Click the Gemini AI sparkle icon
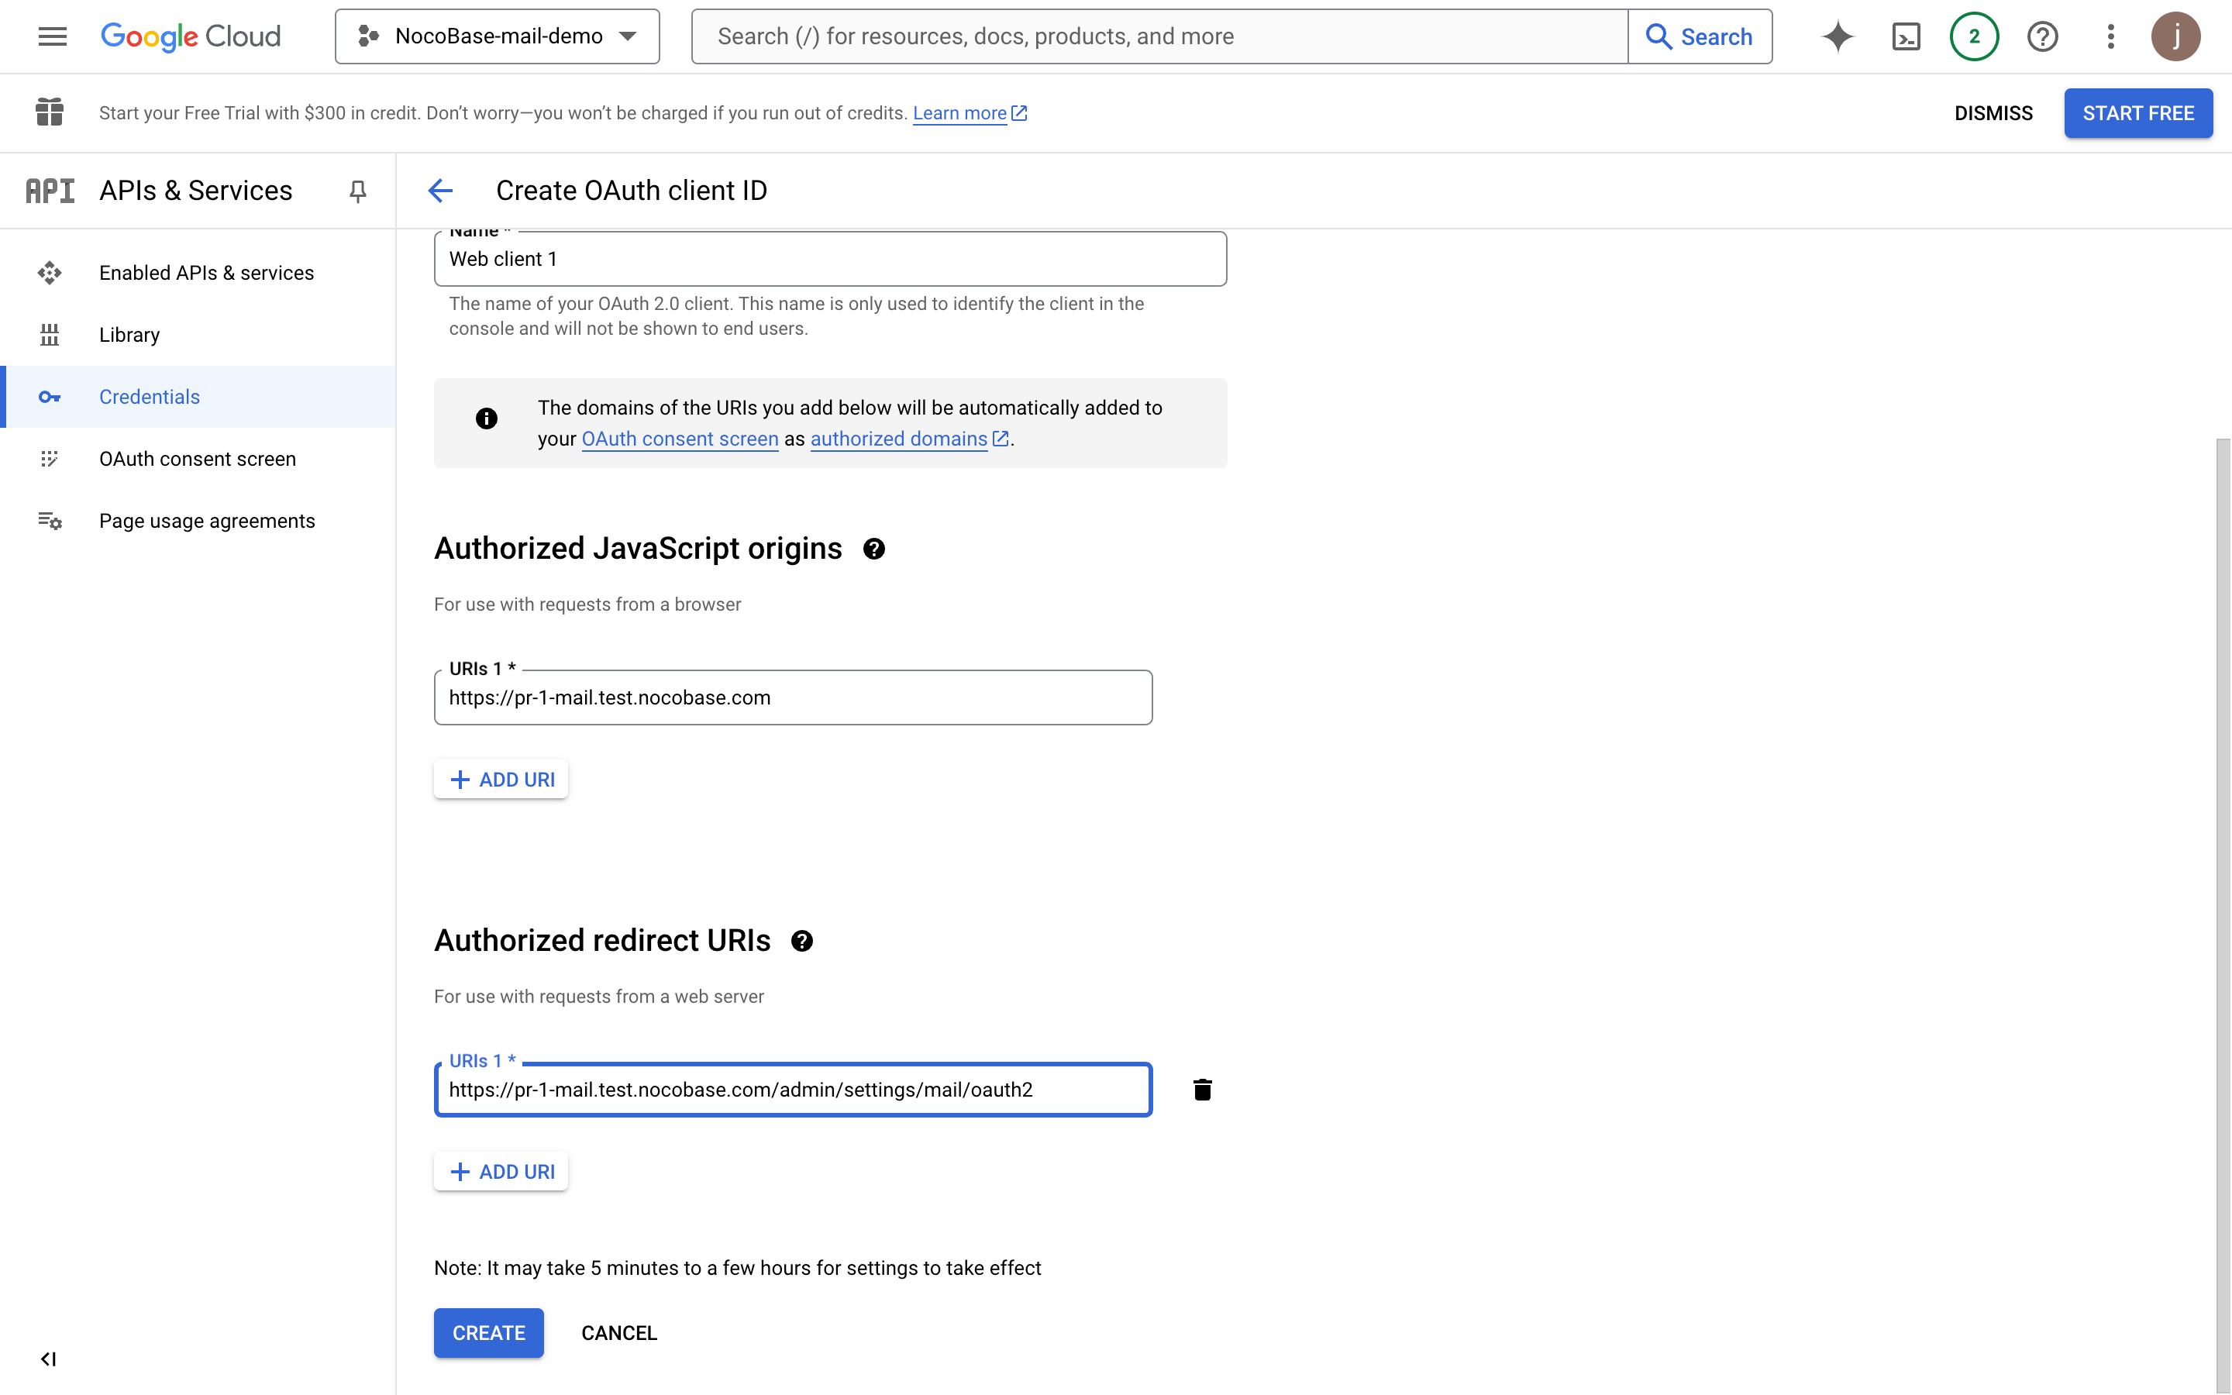This screenshot has width=2232, height=1395. pos(1838,37)
